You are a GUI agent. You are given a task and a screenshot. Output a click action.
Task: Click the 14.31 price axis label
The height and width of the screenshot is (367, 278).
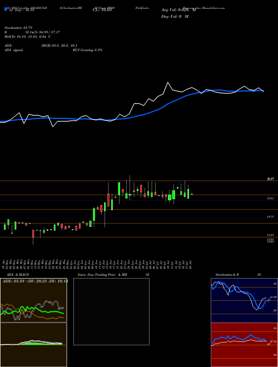pyautogui.click(x=271, y=217)
